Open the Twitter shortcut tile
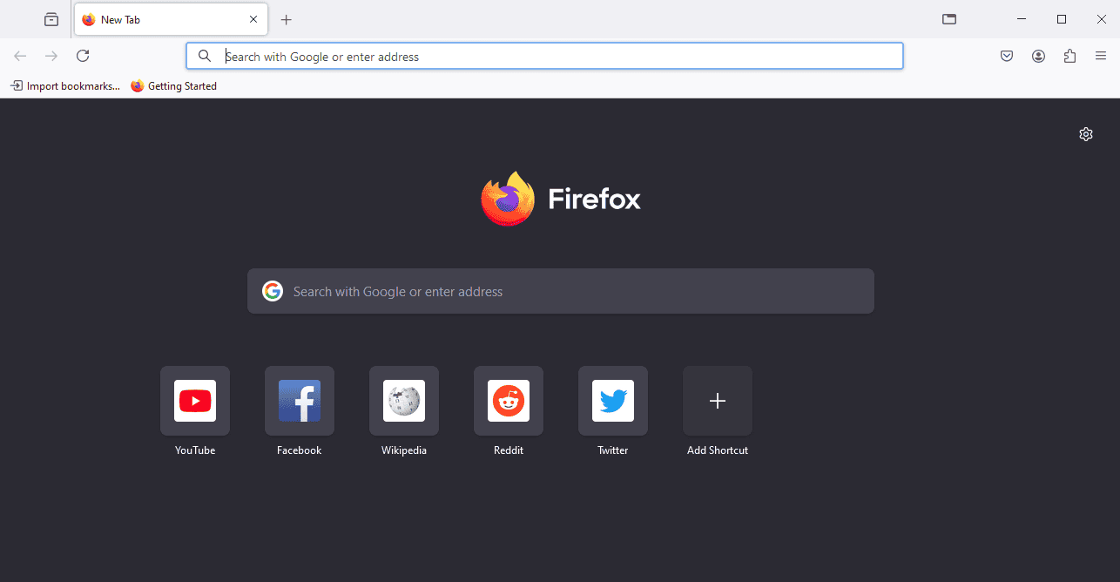 (613, 401)
